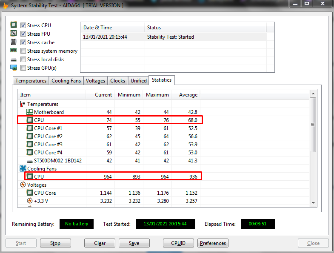Select the Stability Test: Started log entry
334x253 pixels.
tap(174, 37)
